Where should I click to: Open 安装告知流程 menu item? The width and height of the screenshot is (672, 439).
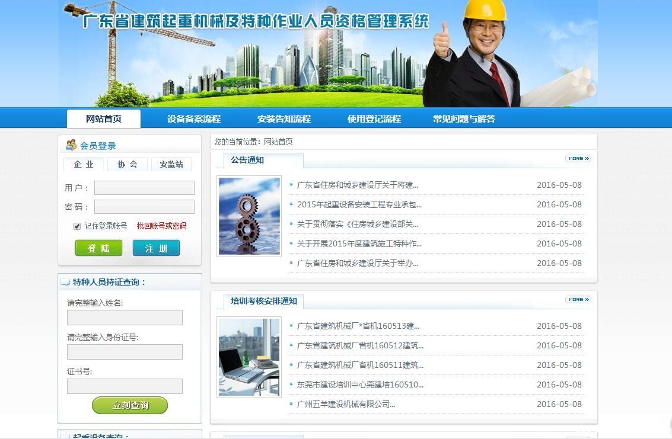point(284,119)
